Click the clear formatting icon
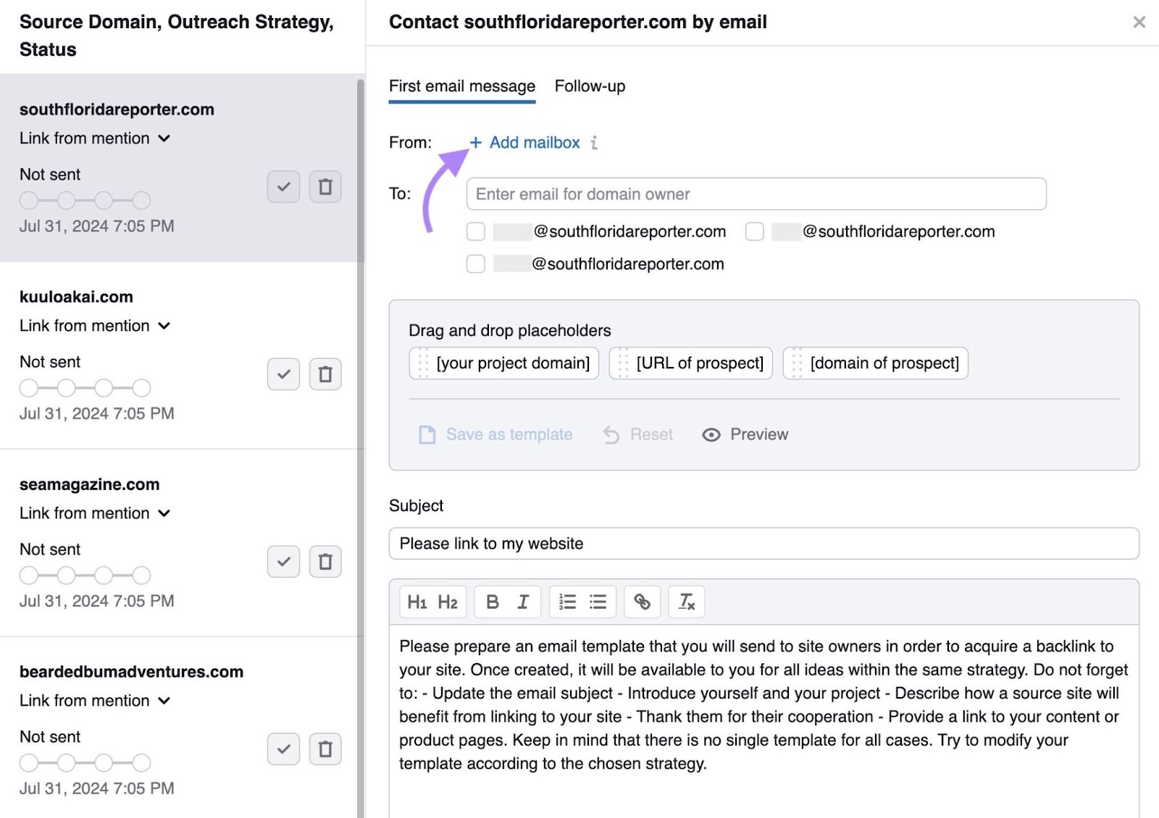Screen dimensions: 1159x818 pyautogui.click(x=686, y=602)
